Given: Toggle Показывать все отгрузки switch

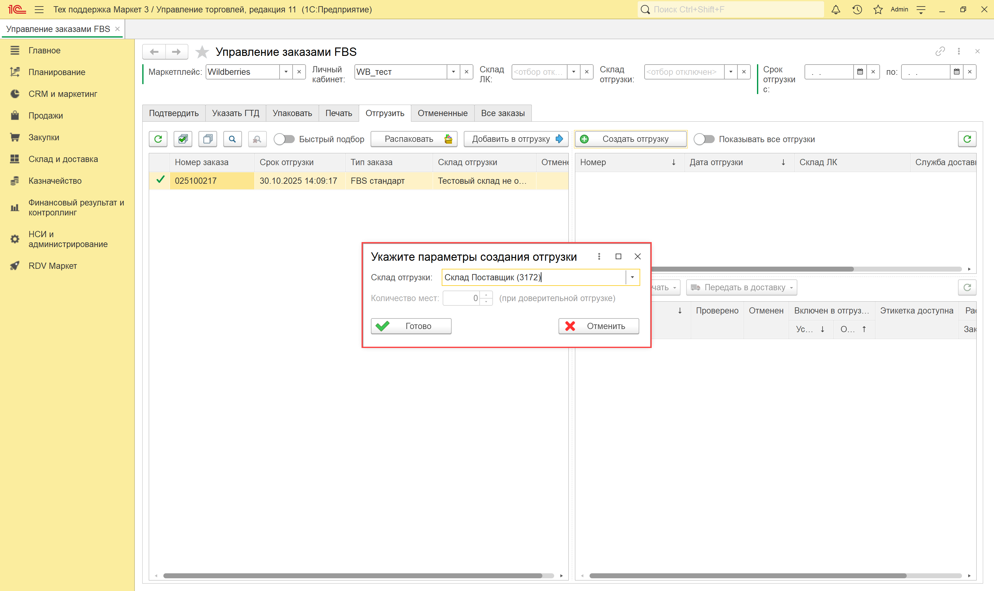Looking at the screenshot, I should [x=704, y=139].
